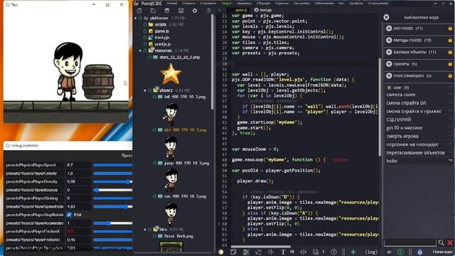Click the library search input field
Viewport: 455px width, 256px height.
[410, 242]
